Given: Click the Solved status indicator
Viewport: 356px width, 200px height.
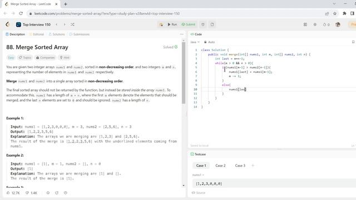Looking at the screenshot, I should pyautogui.click(x=170, y=47).
